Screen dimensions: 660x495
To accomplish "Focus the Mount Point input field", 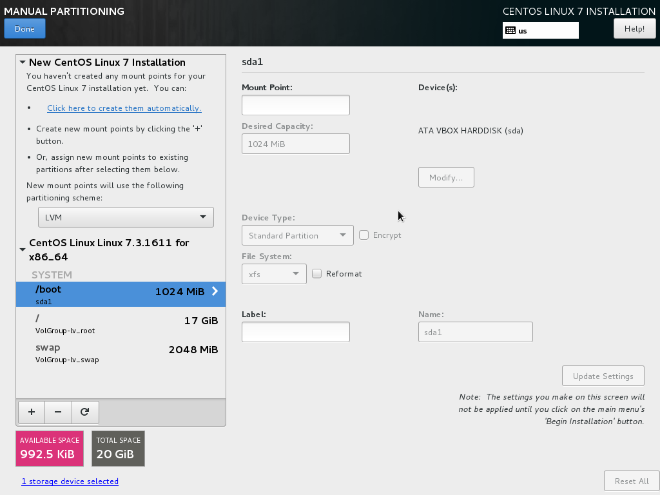I will pos(295,105).
